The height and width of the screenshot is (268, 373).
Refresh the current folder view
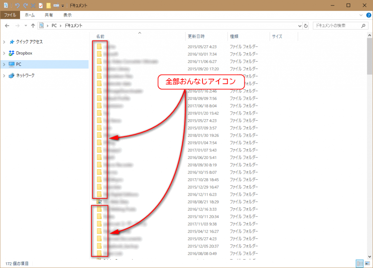tap(306, 26)
